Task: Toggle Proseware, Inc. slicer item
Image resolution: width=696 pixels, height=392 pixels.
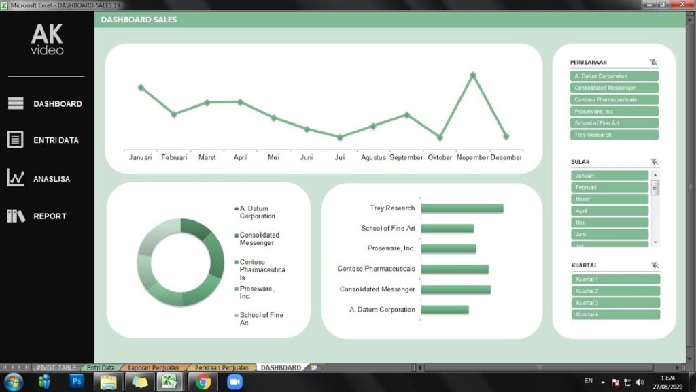Action: [x=614, y=111]
